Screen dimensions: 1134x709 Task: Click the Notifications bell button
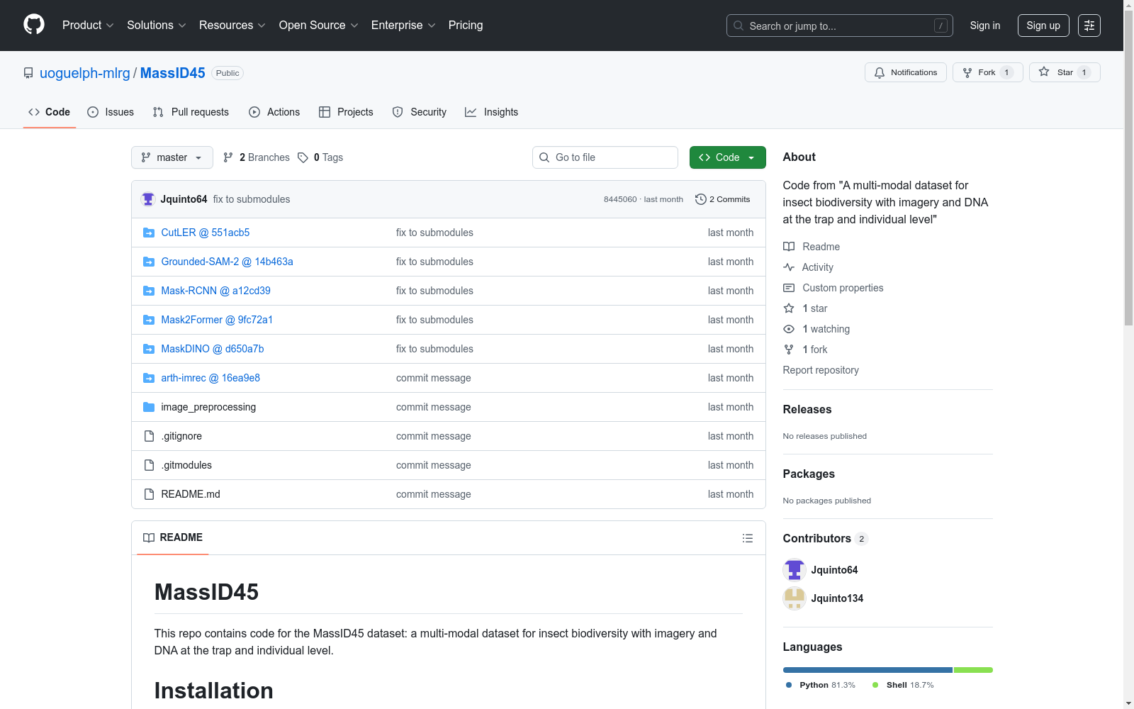tap(906, 72)
